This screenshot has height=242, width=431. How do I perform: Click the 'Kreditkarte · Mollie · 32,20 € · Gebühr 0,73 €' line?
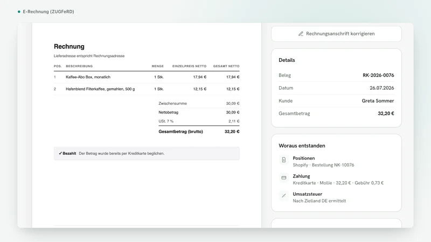tap(338, 183)
